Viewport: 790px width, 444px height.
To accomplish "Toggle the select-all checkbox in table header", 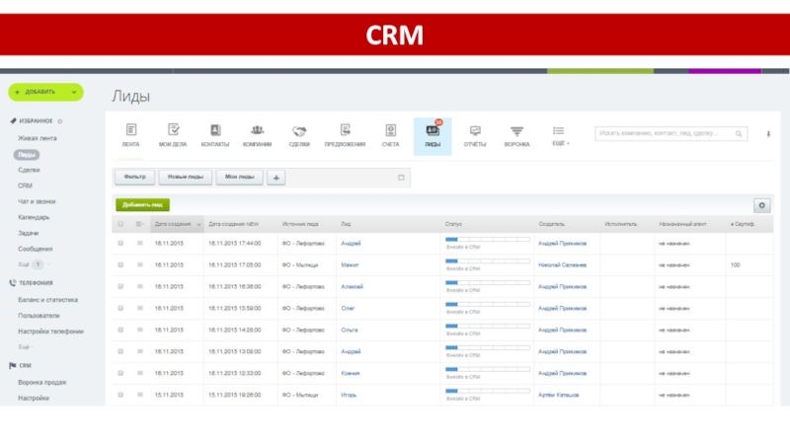I will 120,224.
